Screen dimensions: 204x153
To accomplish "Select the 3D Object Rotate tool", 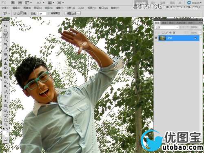I will [x=5, y=111].
